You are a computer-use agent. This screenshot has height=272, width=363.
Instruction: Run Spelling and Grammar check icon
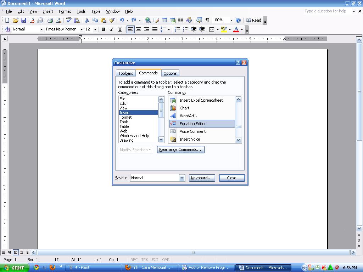(68, 20)
